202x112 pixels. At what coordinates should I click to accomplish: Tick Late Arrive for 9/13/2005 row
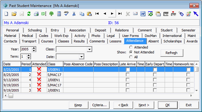128,80
